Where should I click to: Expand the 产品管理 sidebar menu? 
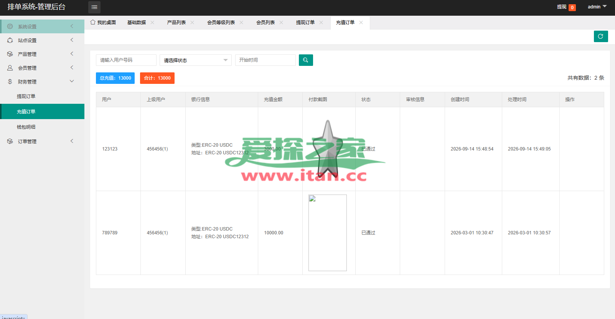(42, 54)
